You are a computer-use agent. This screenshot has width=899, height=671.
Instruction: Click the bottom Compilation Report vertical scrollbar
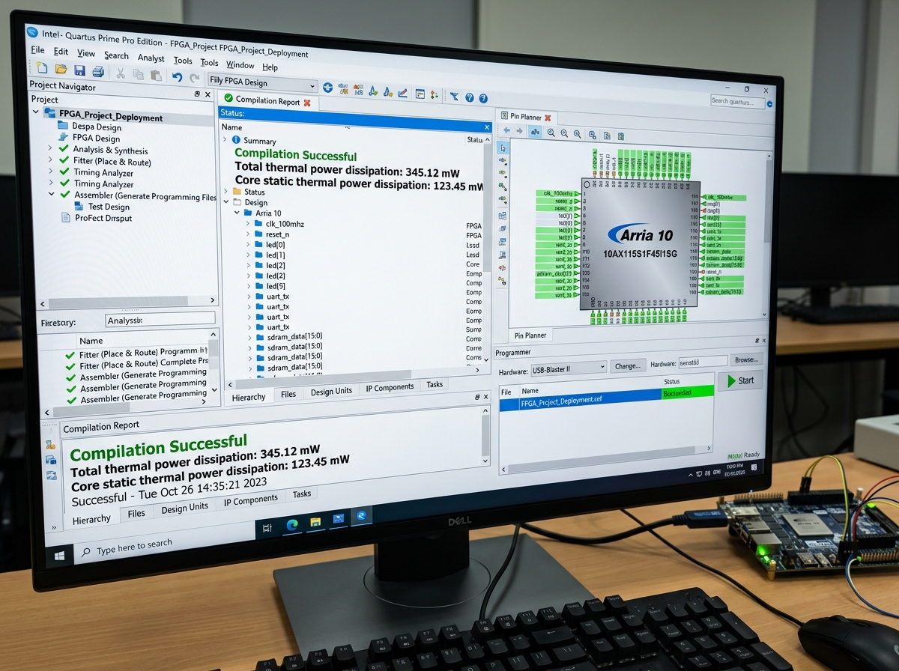[486, 437]
